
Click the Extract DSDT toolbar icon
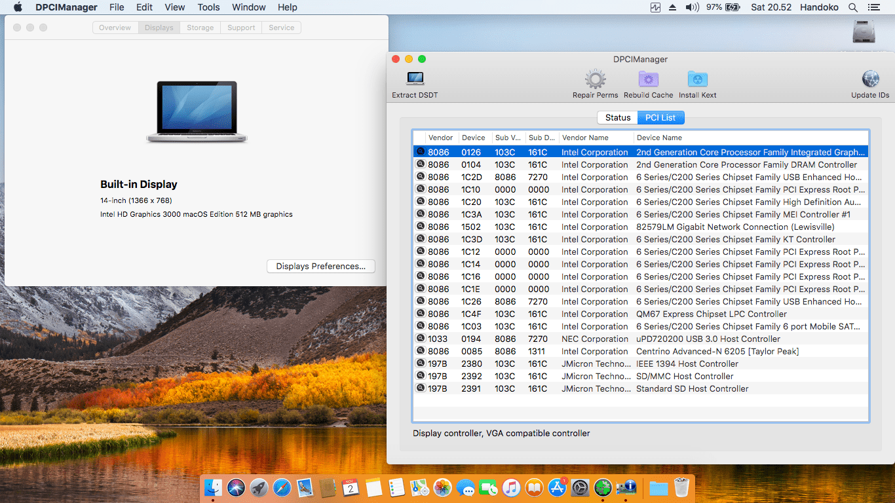click(x=415, y=79)
